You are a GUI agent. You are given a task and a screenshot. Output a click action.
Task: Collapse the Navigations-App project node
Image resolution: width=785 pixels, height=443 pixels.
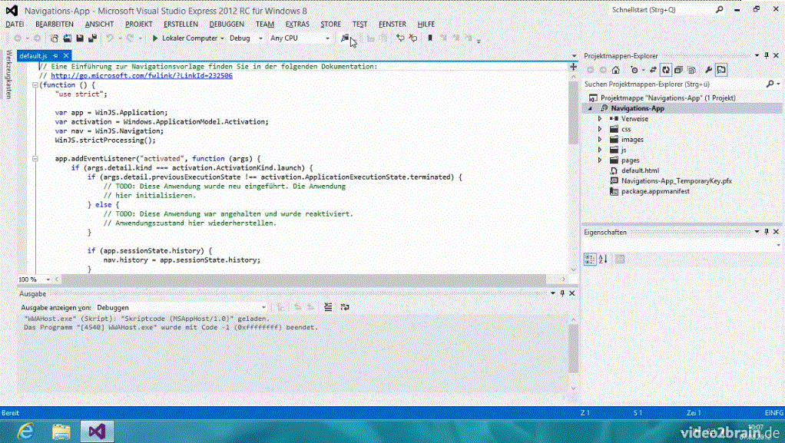590,108
